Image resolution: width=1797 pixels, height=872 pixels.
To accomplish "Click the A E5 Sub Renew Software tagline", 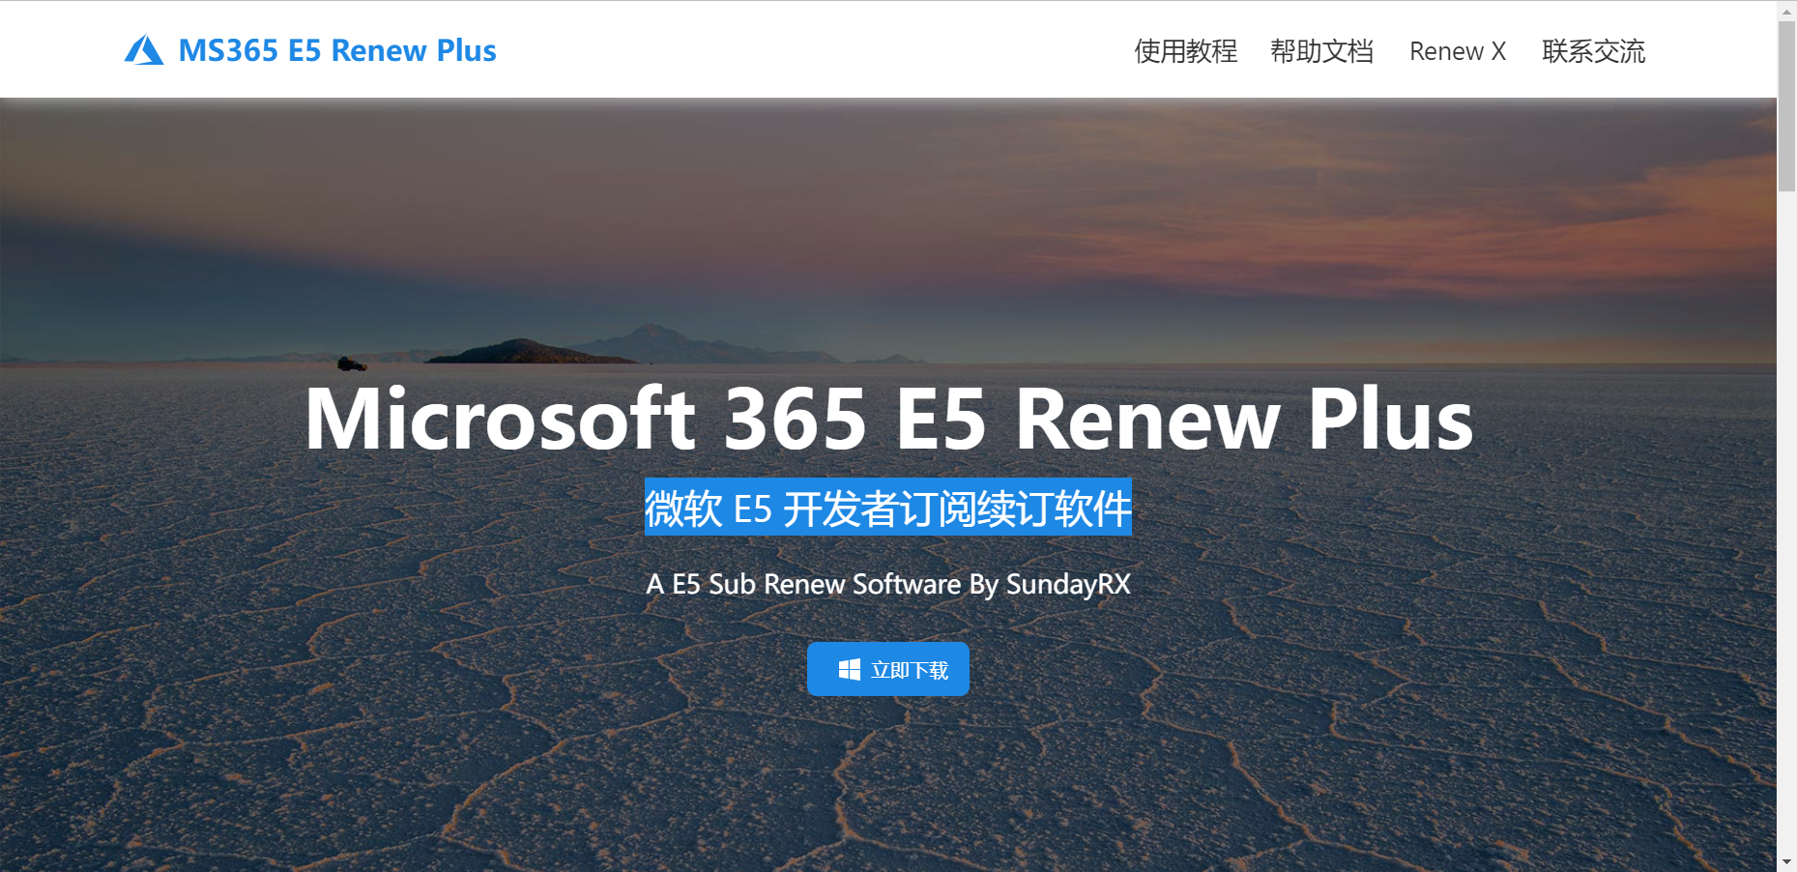I will coord(888,584).
